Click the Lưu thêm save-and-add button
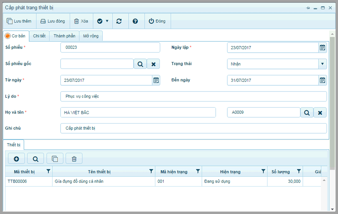 click(19, 21)
